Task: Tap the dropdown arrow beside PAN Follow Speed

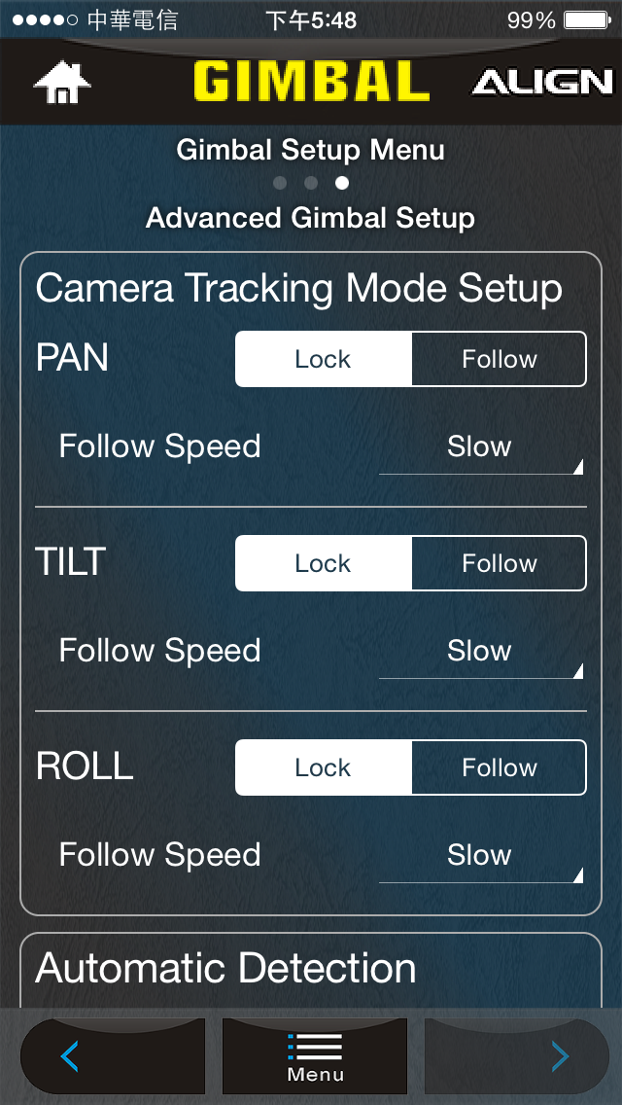Action: pos(579,467)
